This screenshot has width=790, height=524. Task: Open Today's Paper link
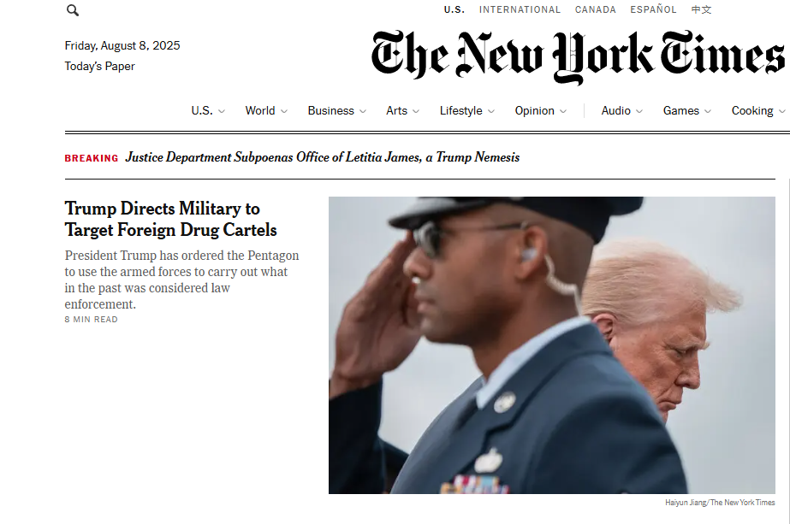click(x=100, y=67)
